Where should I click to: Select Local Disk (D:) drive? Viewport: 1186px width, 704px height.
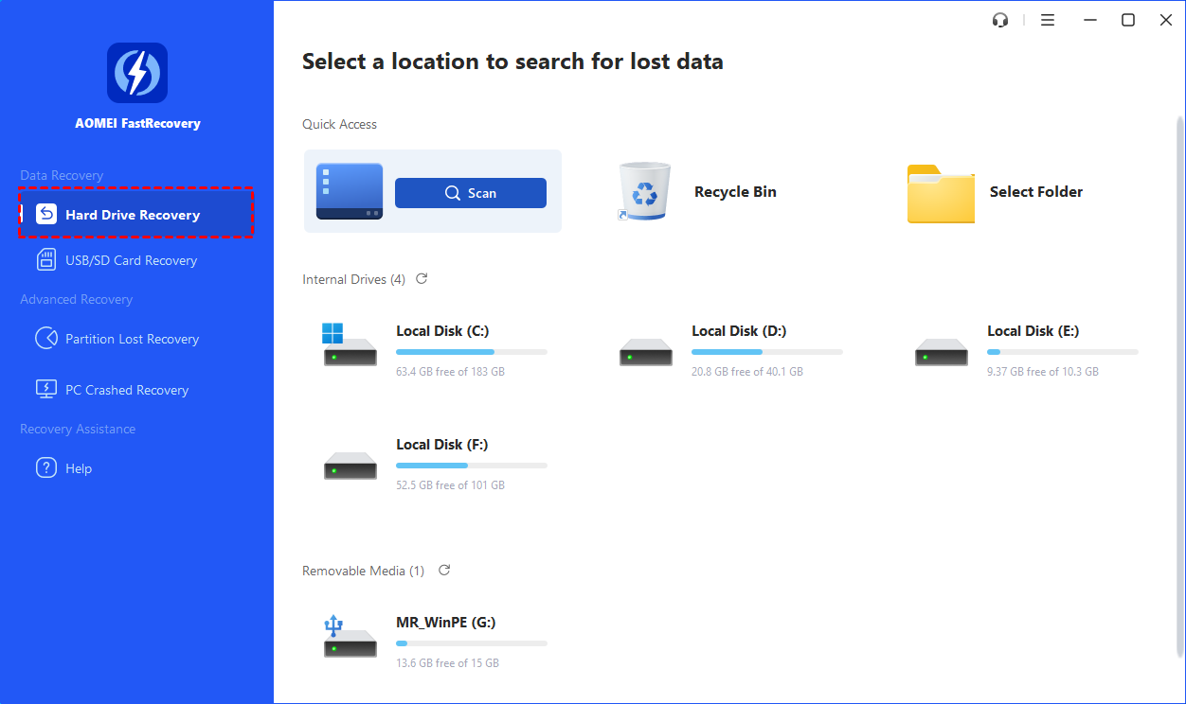point(738,331)
